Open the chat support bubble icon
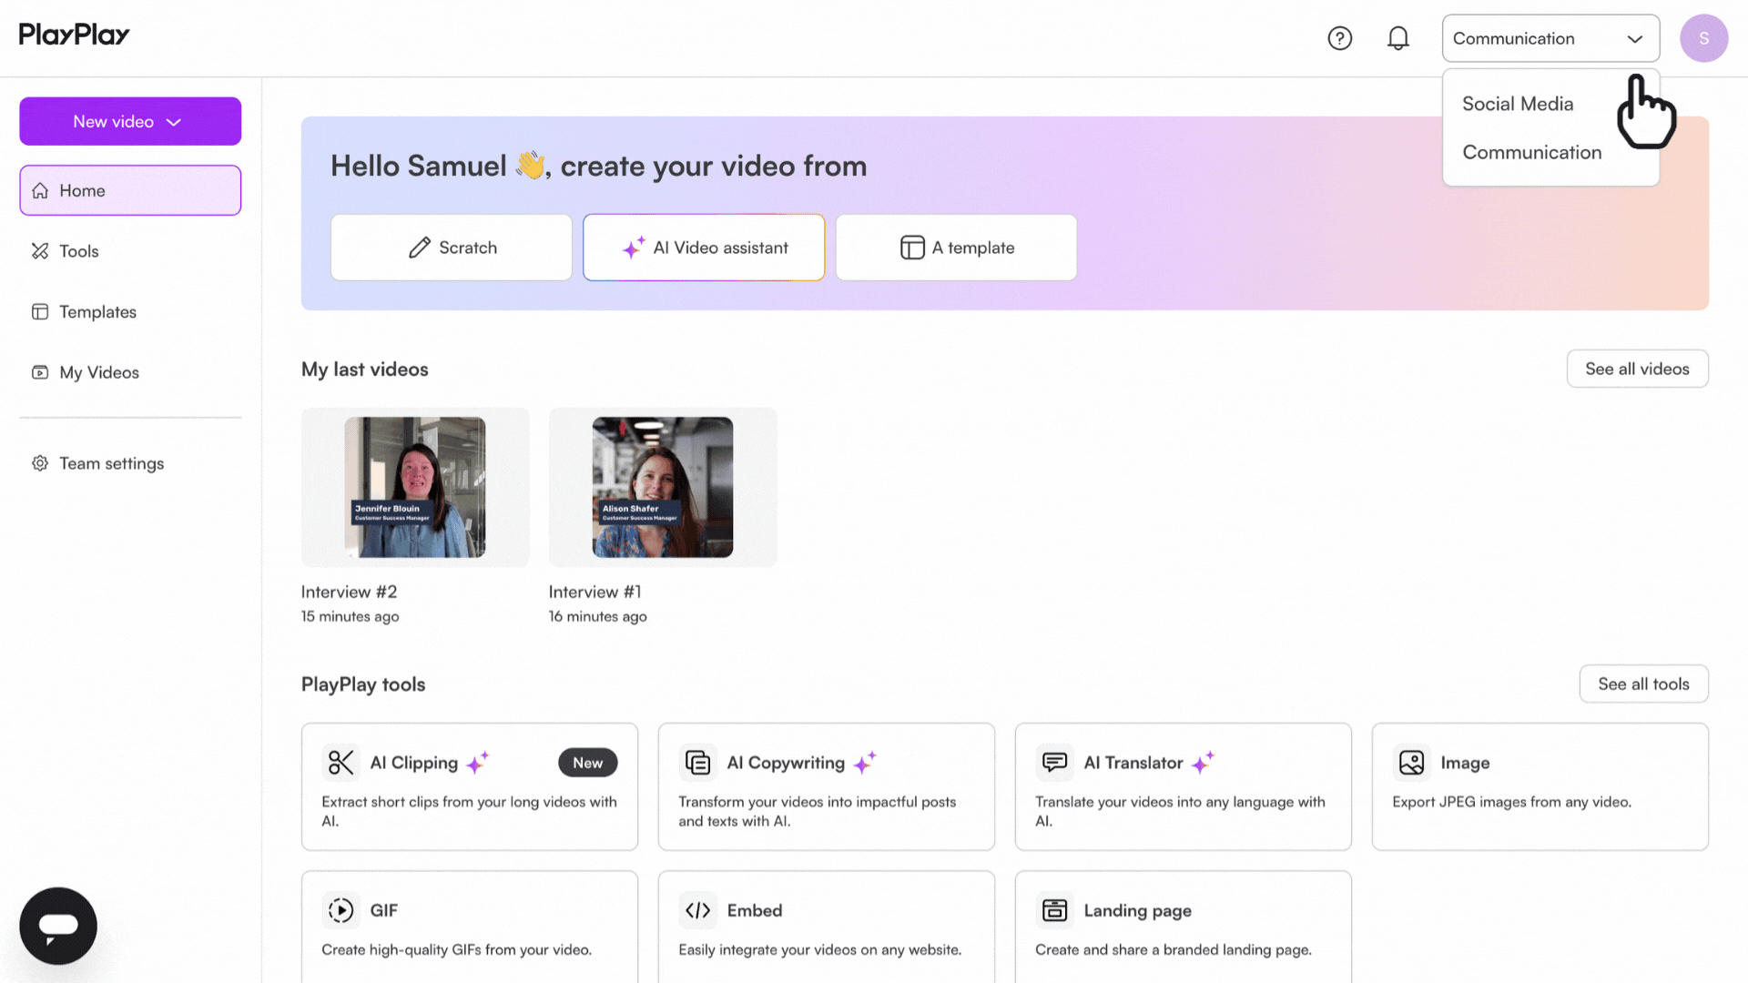 [x=58, y=926]
